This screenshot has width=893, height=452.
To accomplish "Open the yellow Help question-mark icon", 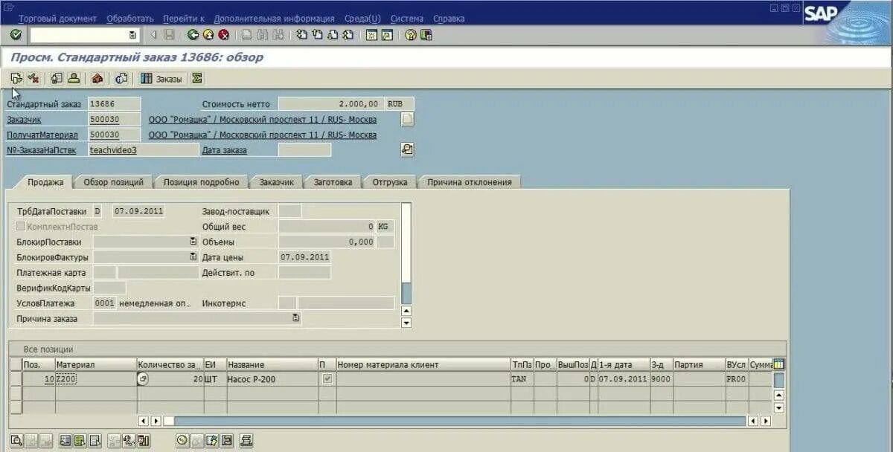I will tap(411, 35).
